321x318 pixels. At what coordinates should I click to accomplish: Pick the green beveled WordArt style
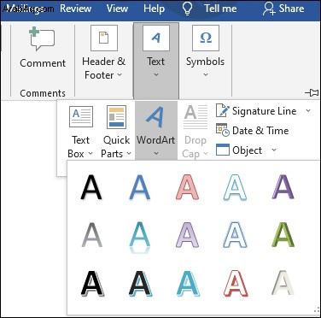(x=283, y=235)
